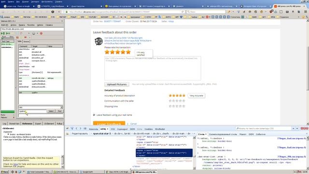This screenshot has width=309, height=174.
Task: Open the Firebug Style side panel dropdown
Action: 206,134
